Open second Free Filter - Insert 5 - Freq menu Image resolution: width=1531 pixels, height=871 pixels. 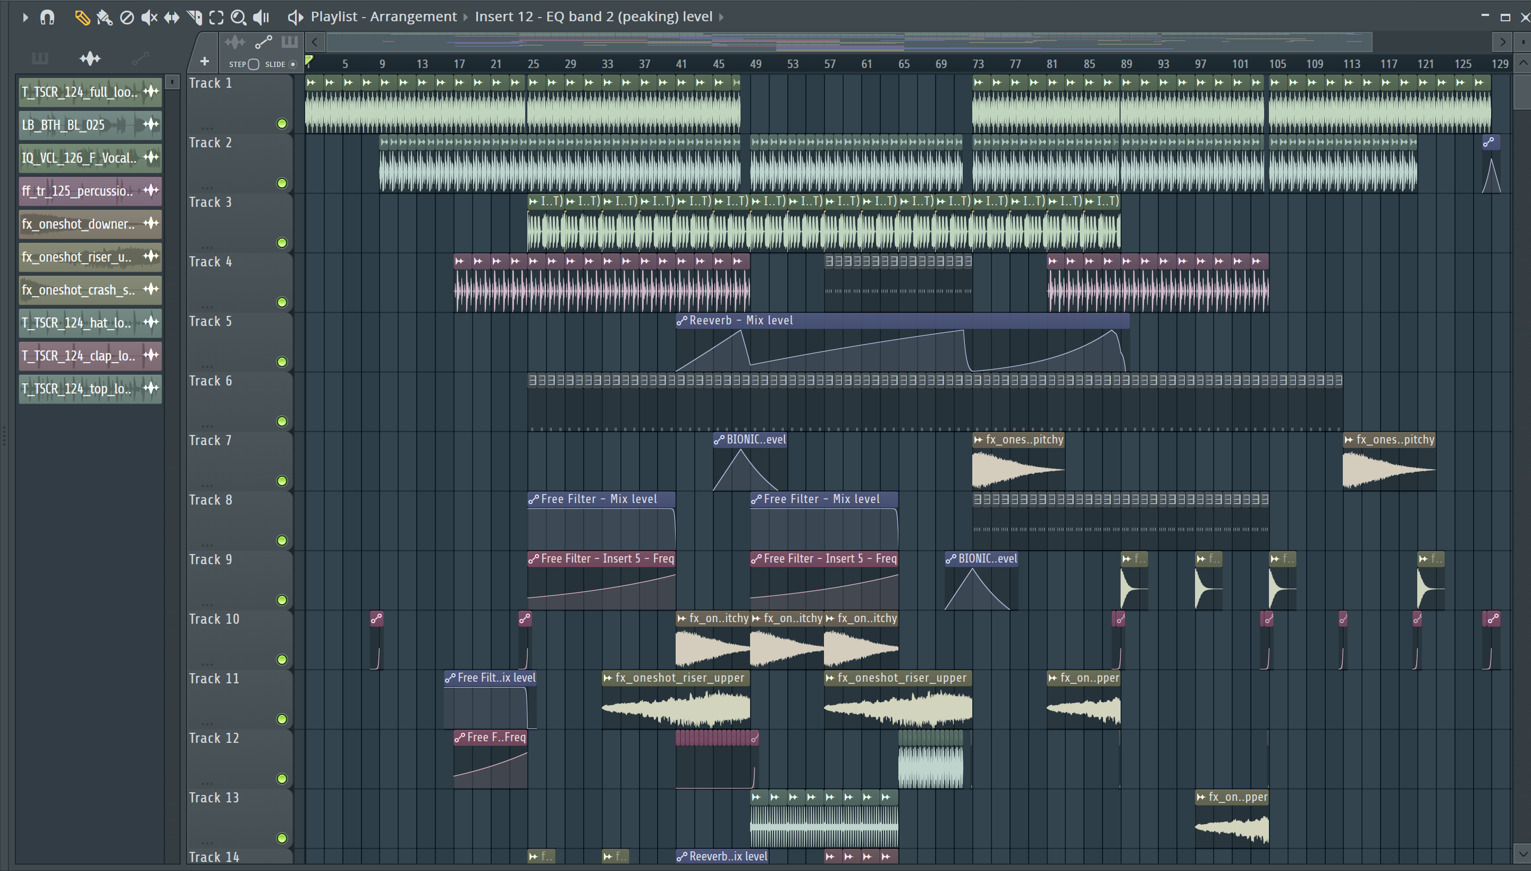(756, 559)
